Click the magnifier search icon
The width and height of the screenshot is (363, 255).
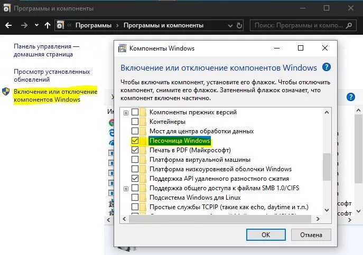349,25
